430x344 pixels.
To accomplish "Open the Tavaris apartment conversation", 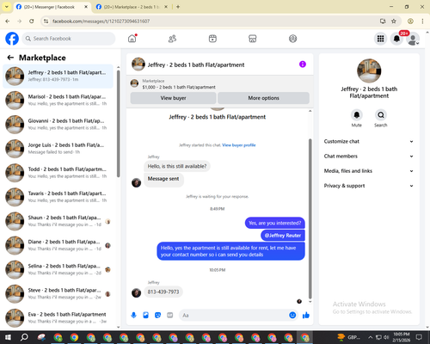I will (58, 197).
